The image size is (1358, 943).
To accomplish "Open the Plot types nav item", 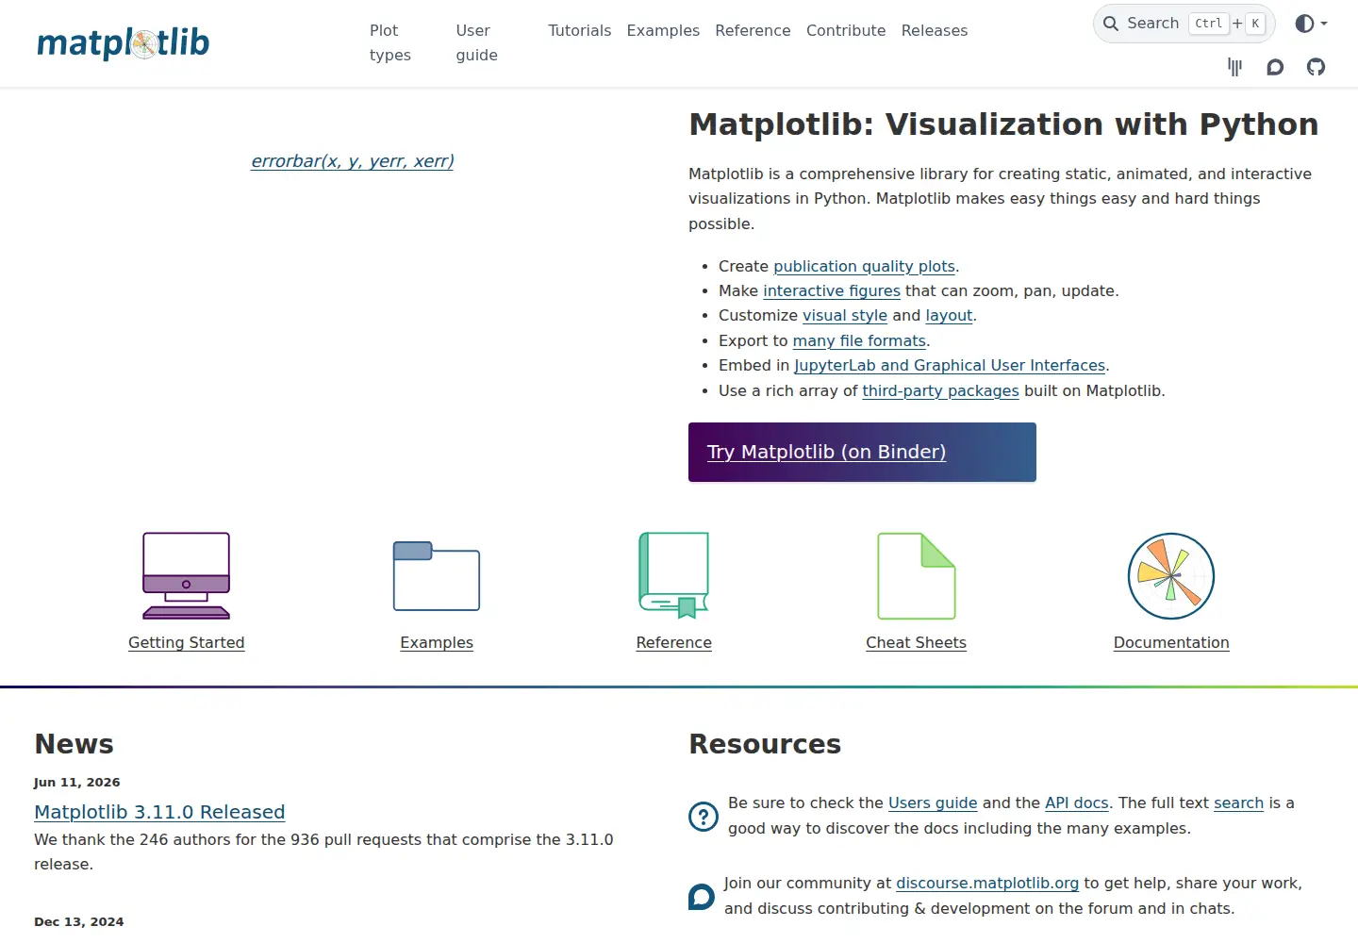I will pos(390,42).
